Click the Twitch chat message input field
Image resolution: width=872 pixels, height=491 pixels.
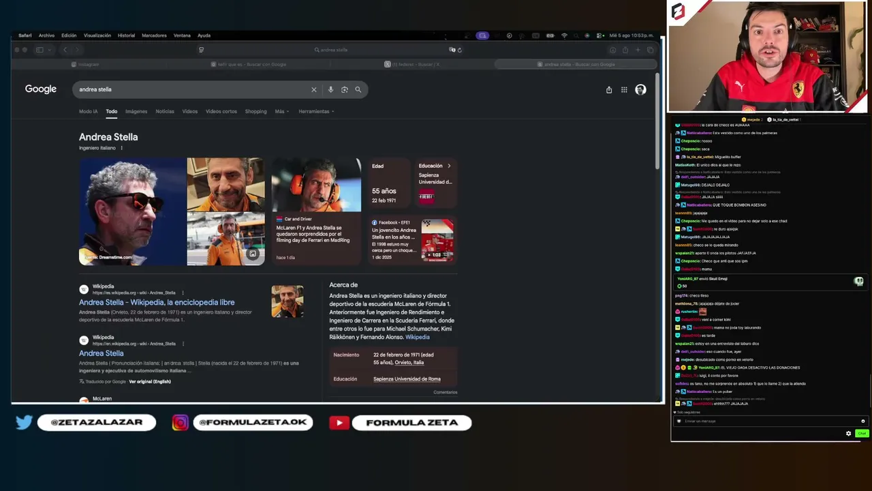tap(770, 421)
